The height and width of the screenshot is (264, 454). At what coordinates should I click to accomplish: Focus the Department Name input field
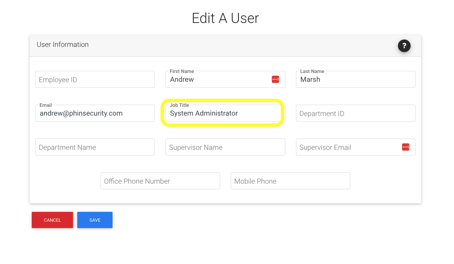(95, 147)
